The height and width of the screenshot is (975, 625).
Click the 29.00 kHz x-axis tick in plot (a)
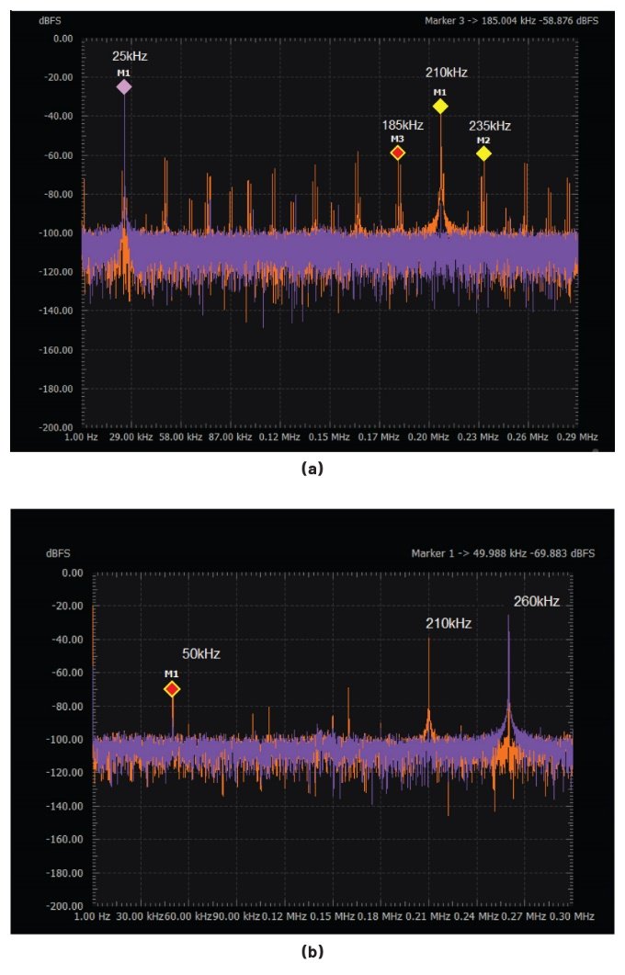point(131,437)
